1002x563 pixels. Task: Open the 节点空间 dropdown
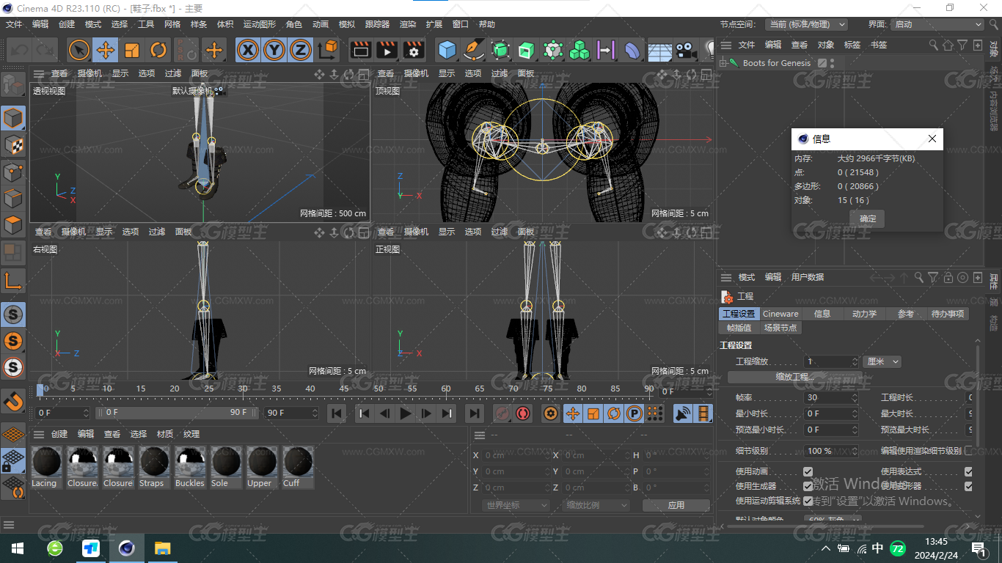806,24
